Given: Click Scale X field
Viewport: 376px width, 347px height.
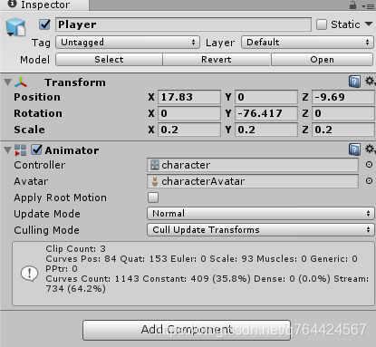Looking at the screenshot, I should 189,130.
